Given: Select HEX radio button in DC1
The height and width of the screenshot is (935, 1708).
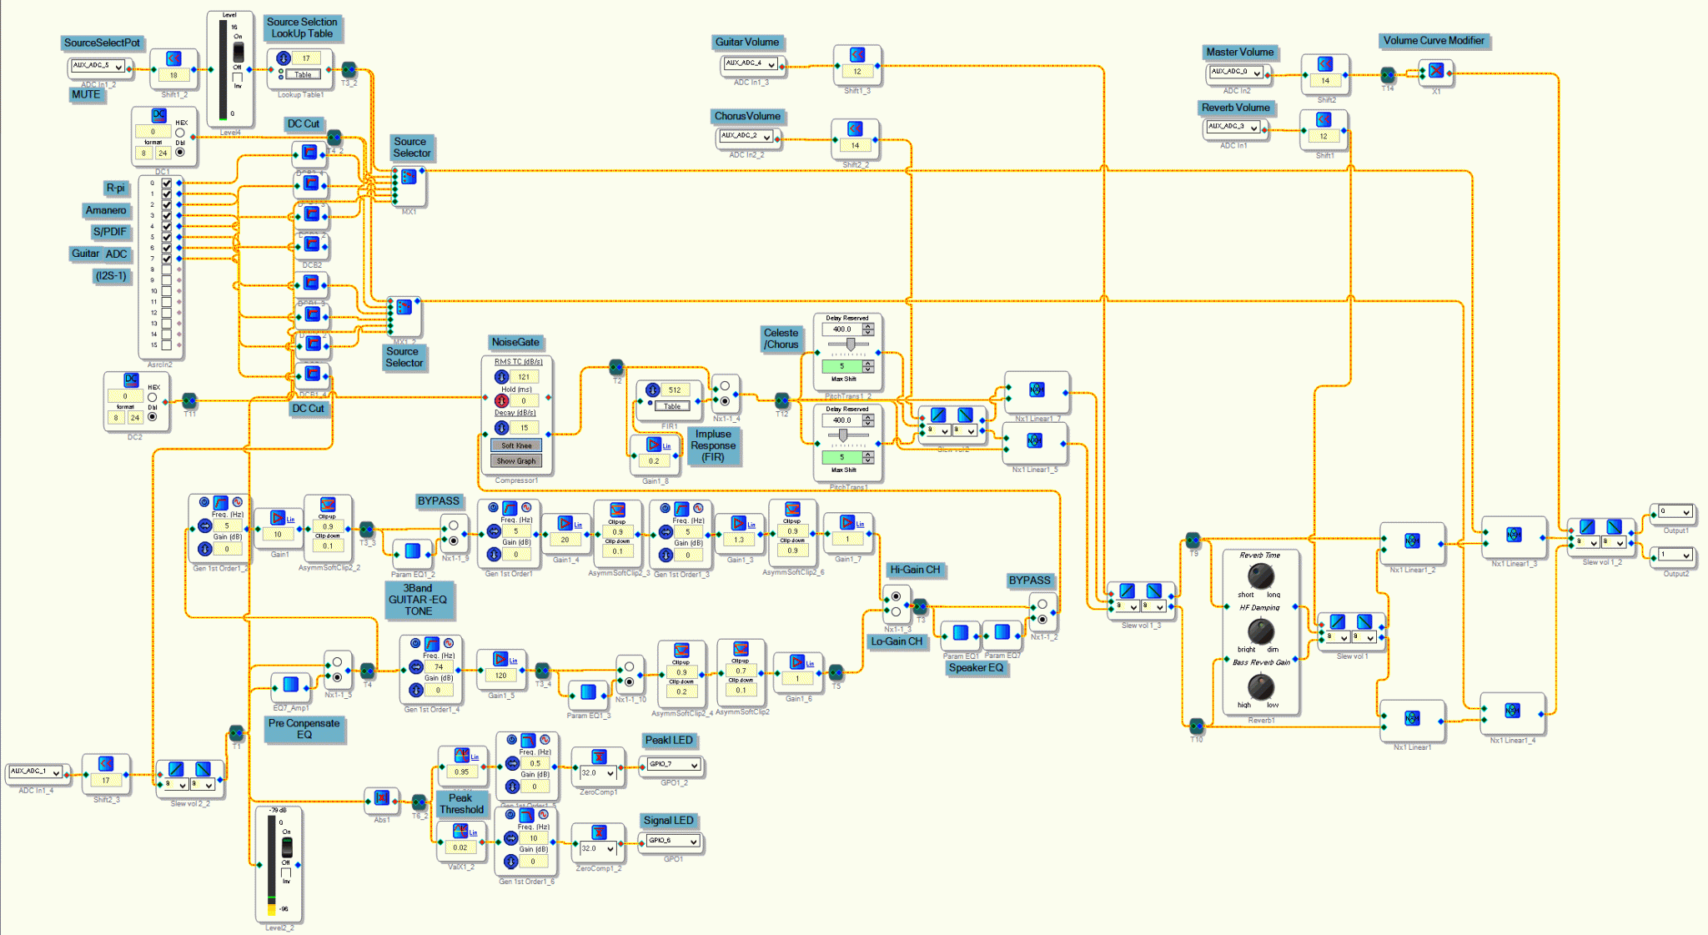Looking at the screenshot, I should click(x=179, y=133).
